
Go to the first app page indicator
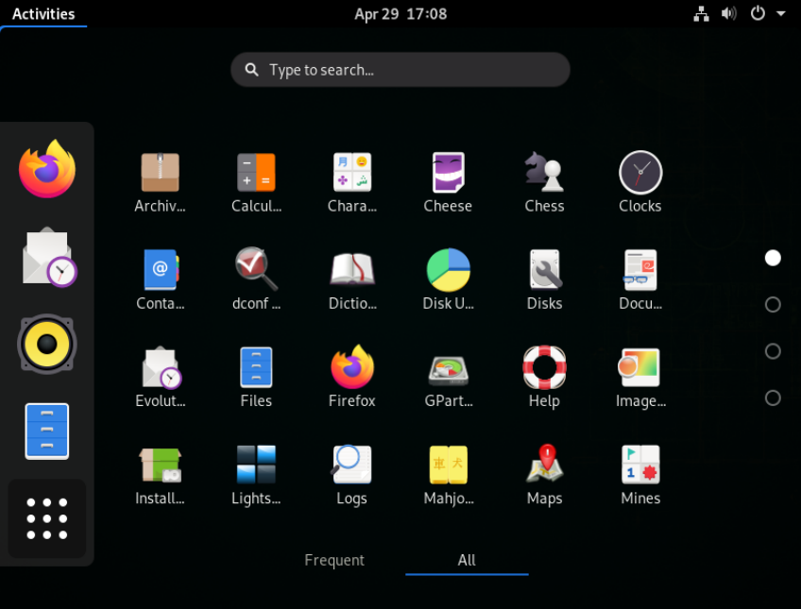[773, 258]
